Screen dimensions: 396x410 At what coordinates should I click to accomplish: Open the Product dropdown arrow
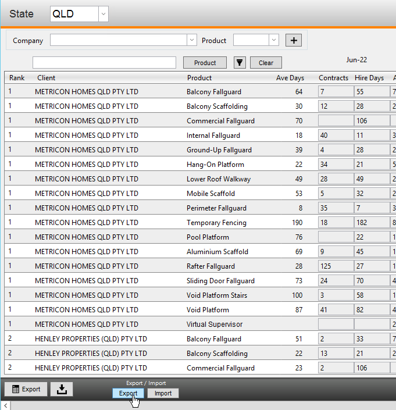tap(274, 40)
